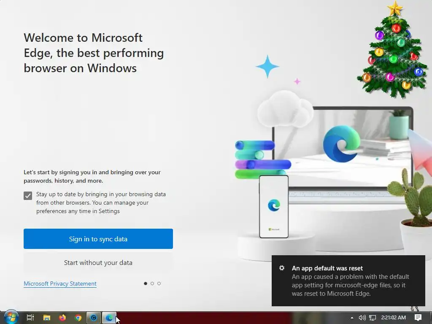The width and height of the screenshot is (432, 324).
Task: Click the An app default was reset notification
Action: [x=348, y=281]
